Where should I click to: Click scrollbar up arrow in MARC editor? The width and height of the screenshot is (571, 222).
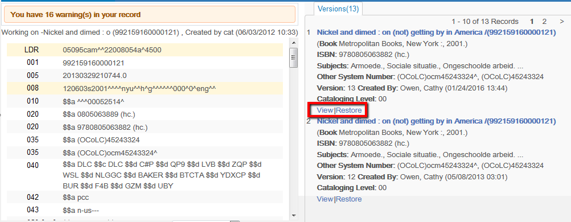pyautogui.click(x=294, y=43)
